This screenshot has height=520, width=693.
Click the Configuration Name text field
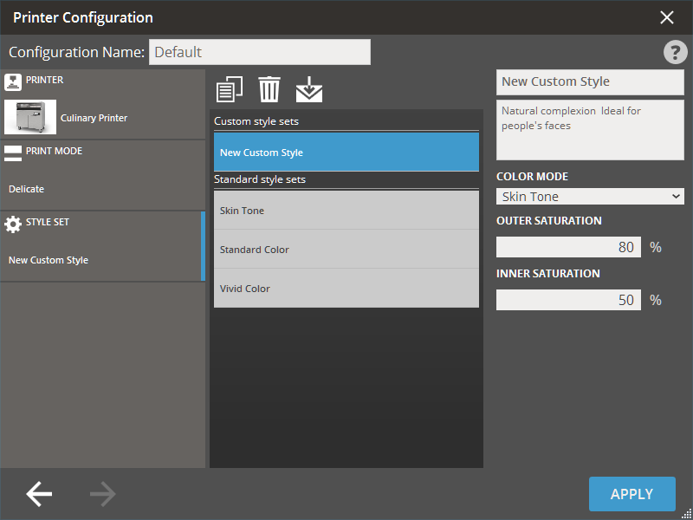pos(259,52)
